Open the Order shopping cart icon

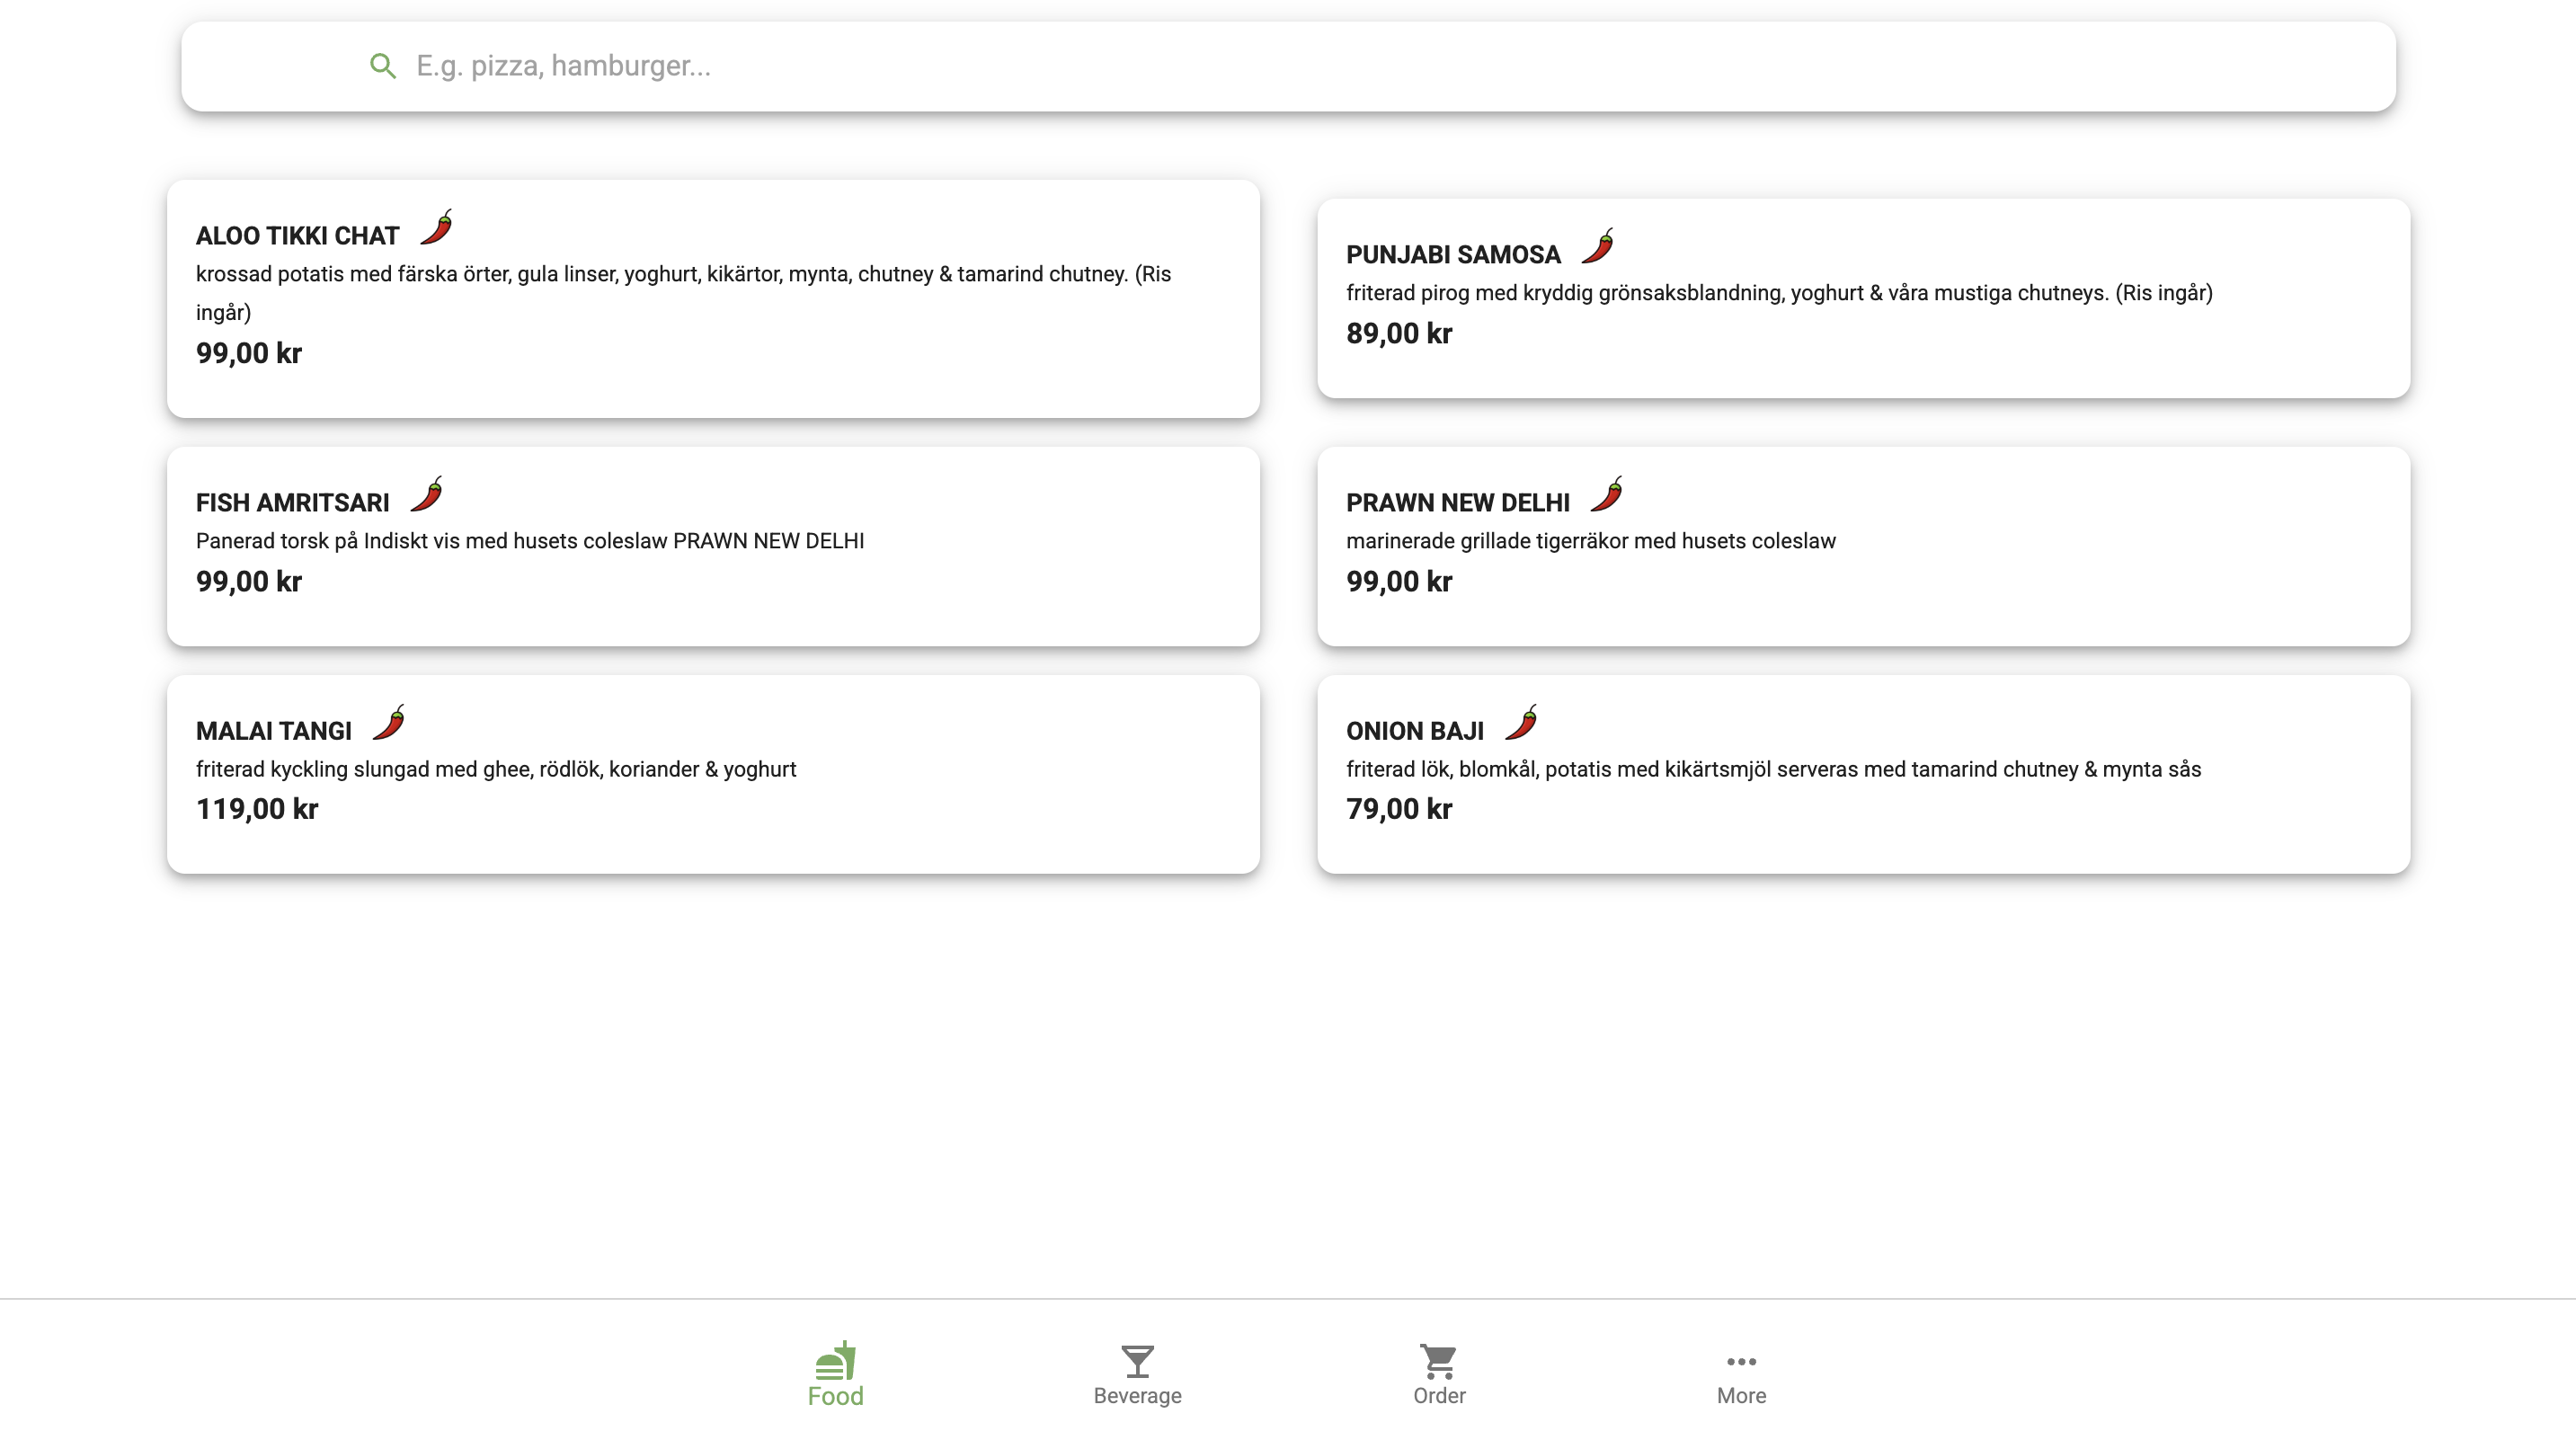(1438, 1362)
